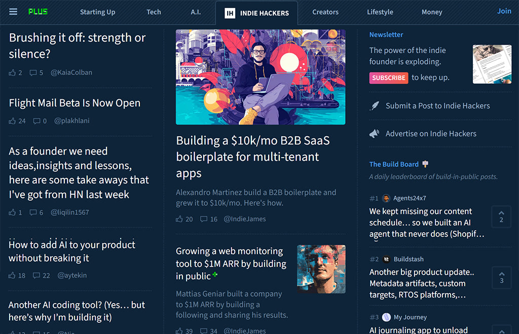Click the megaphone icon beside Advertise

coord(374,134)
